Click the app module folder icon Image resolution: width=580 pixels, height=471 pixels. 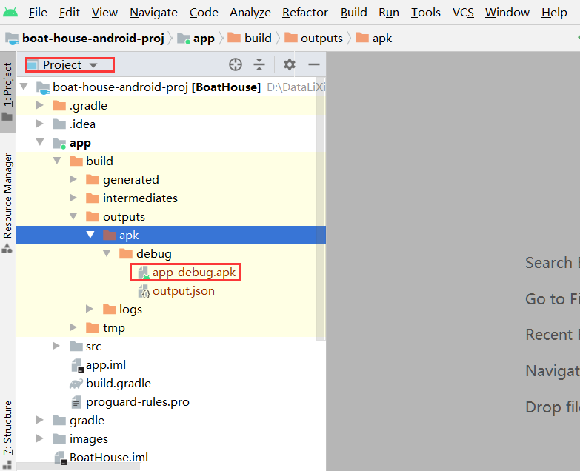59,143
